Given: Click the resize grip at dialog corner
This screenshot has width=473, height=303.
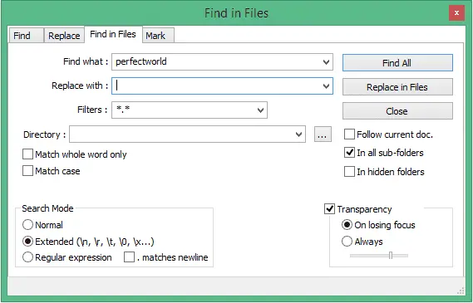Looking at the screenshot, I should (461, 291).
